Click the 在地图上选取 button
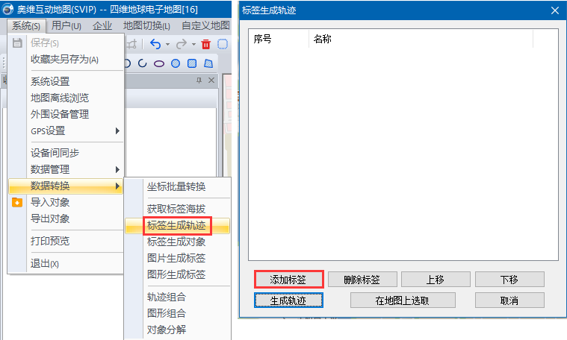The height and width of the screenshot is (340, 567). click(x=403, y=300)
